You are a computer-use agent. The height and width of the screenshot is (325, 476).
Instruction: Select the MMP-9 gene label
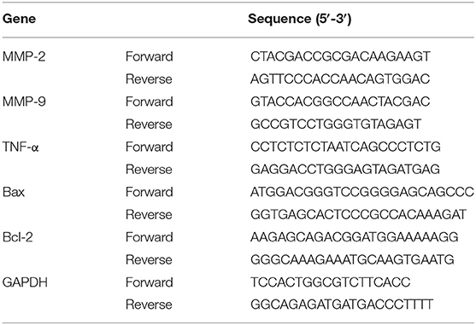pyautogui.click(x=24, y=102)
